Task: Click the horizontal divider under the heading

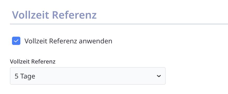Action: [x=119, y=24]
